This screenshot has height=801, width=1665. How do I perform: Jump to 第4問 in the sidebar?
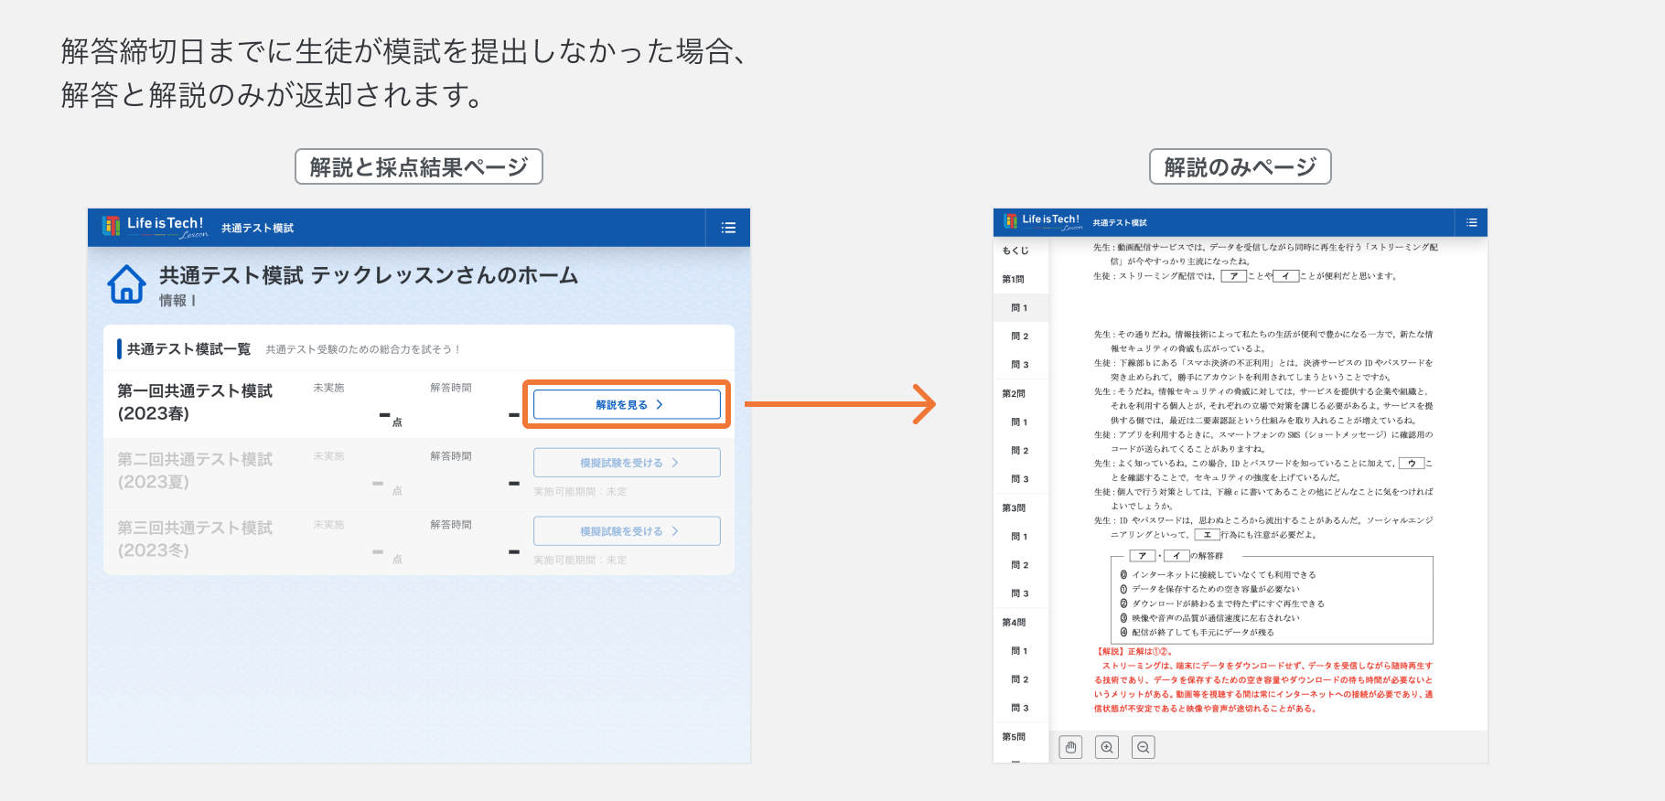tap(1013, 622)
